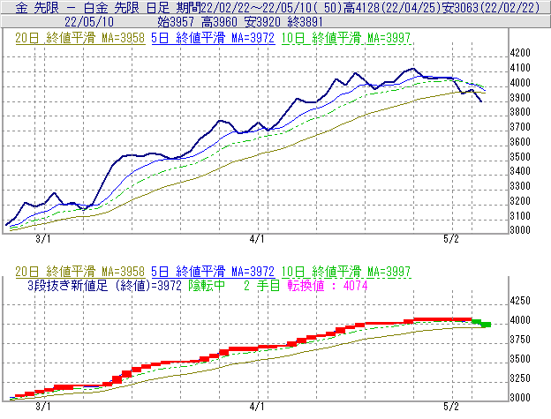
Task: Click the 3段抜き新値足 (終値)=3972 label
Action: point(104,286)
